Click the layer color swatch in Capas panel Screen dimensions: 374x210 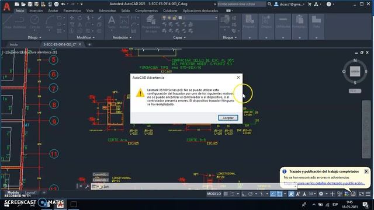pyautogui.click(x=181, y=18)
